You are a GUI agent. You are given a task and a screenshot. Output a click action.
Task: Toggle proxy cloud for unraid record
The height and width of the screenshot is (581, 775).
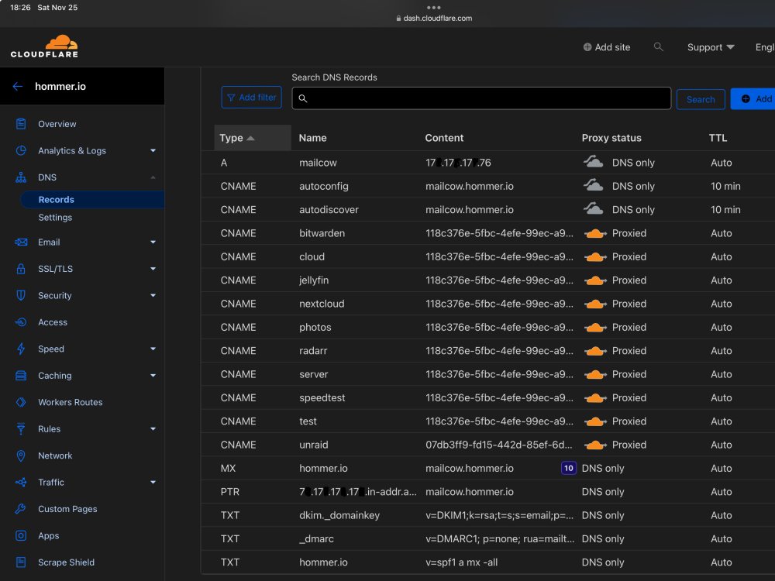click(595, 445)
